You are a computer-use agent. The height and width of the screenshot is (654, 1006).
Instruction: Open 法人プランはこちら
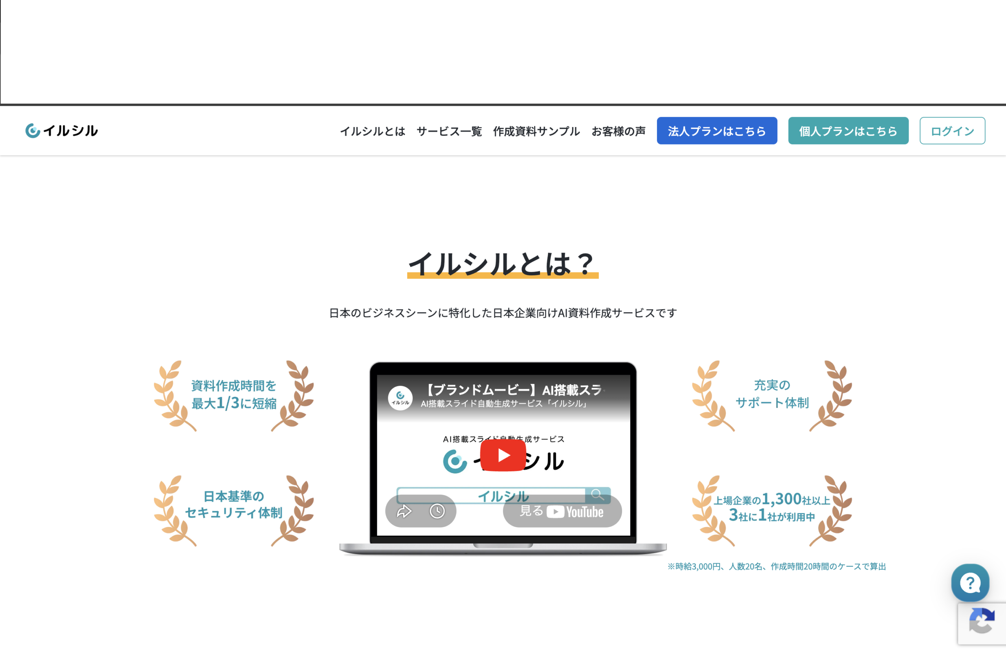716,130
